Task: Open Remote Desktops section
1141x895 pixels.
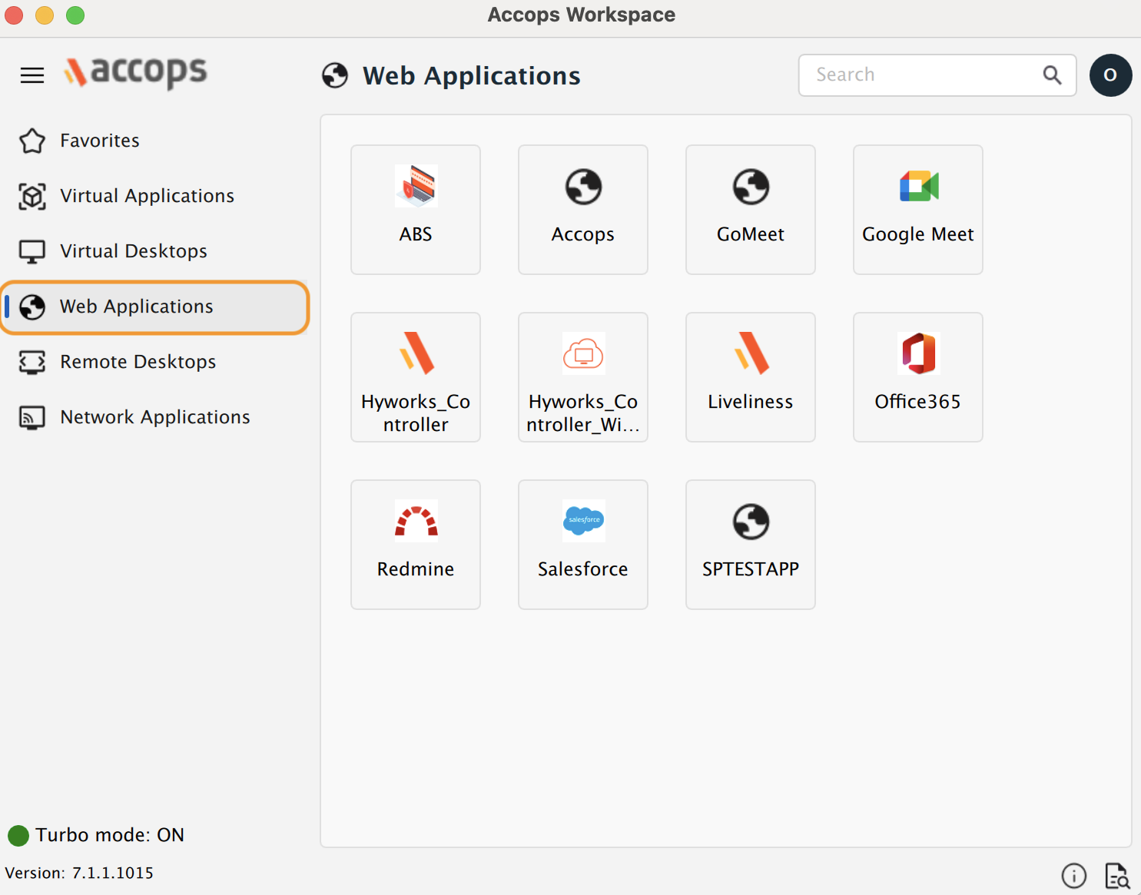Action: point(138,362)
